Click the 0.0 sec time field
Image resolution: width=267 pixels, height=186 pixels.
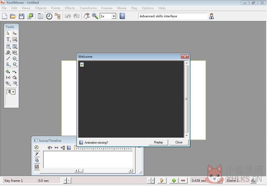point(49,181)
